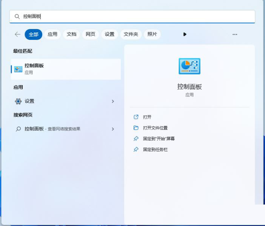
Task: Click the large 控制面板 icon in preview pane
Action: click(190, 66)
